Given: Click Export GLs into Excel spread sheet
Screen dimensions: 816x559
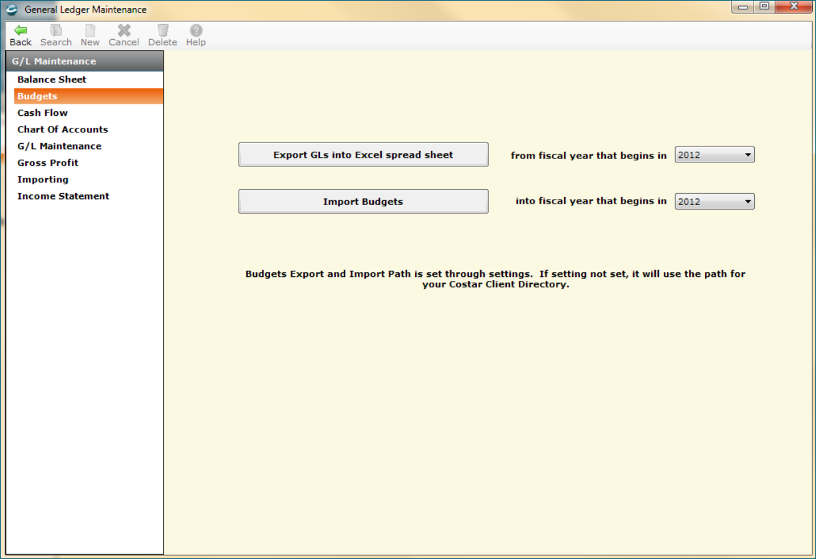Looking at the screenshot, I should pos(363,154).
